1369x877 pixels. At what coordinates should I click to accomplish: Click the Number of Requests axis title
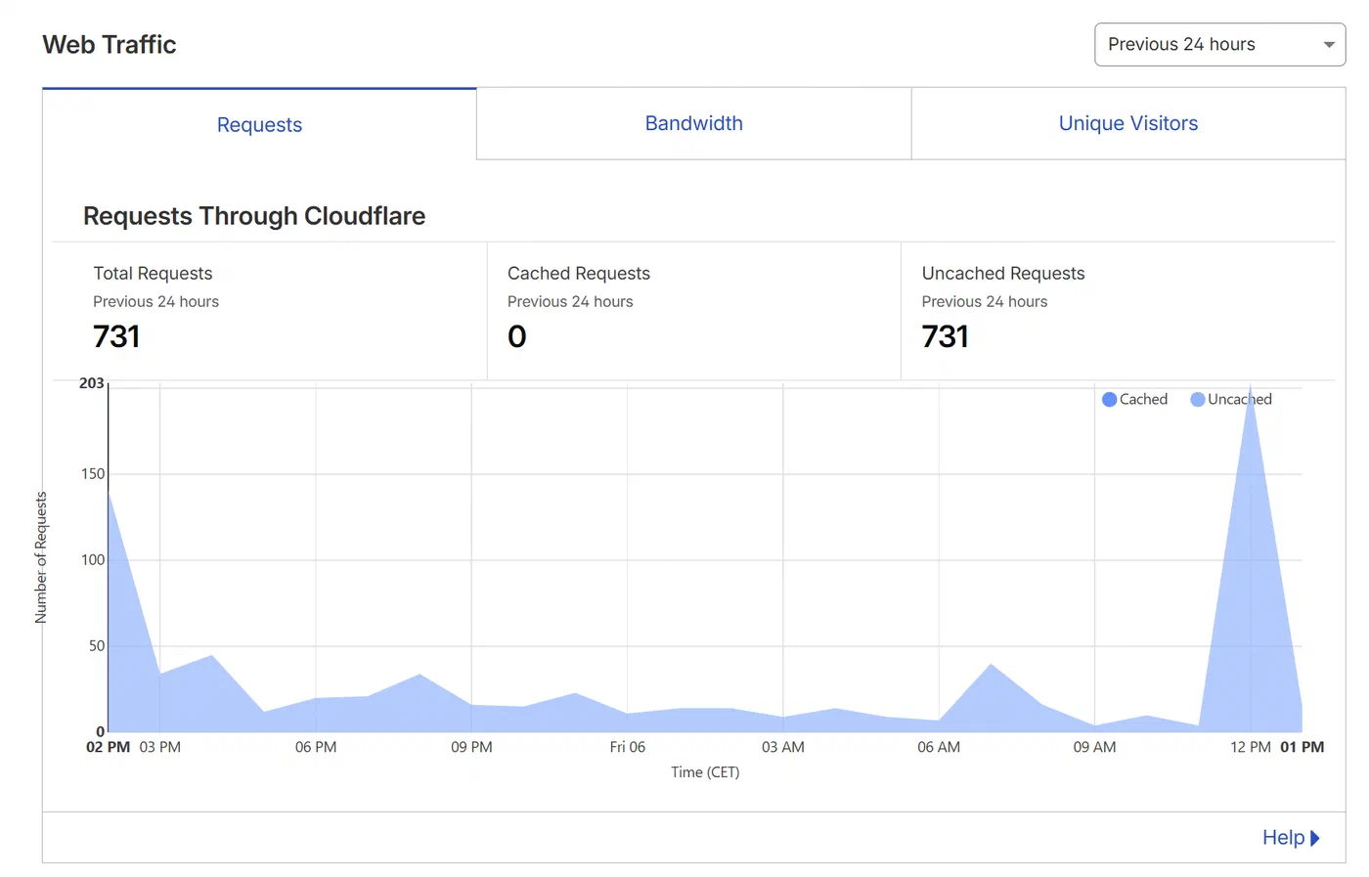(41, 557)
